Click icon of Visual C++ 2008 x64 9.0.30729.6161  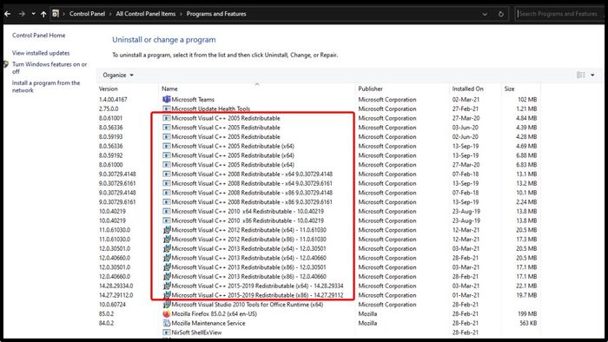point(167,183)
